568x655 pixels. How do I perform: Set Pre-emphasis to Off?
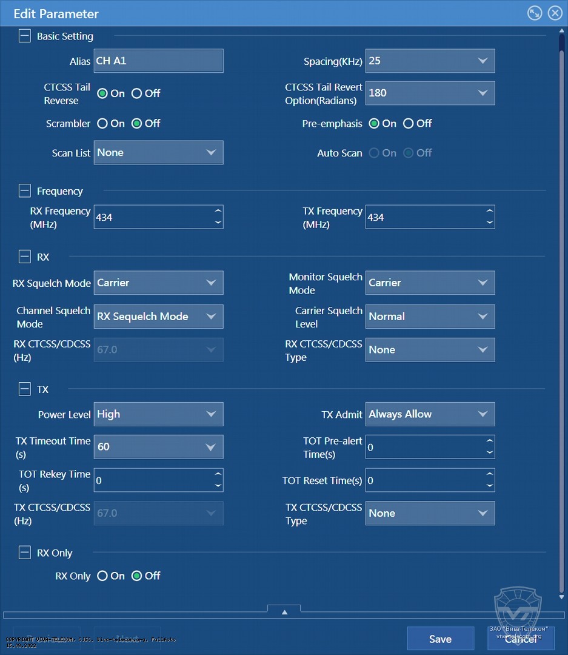tap(409, 124)
